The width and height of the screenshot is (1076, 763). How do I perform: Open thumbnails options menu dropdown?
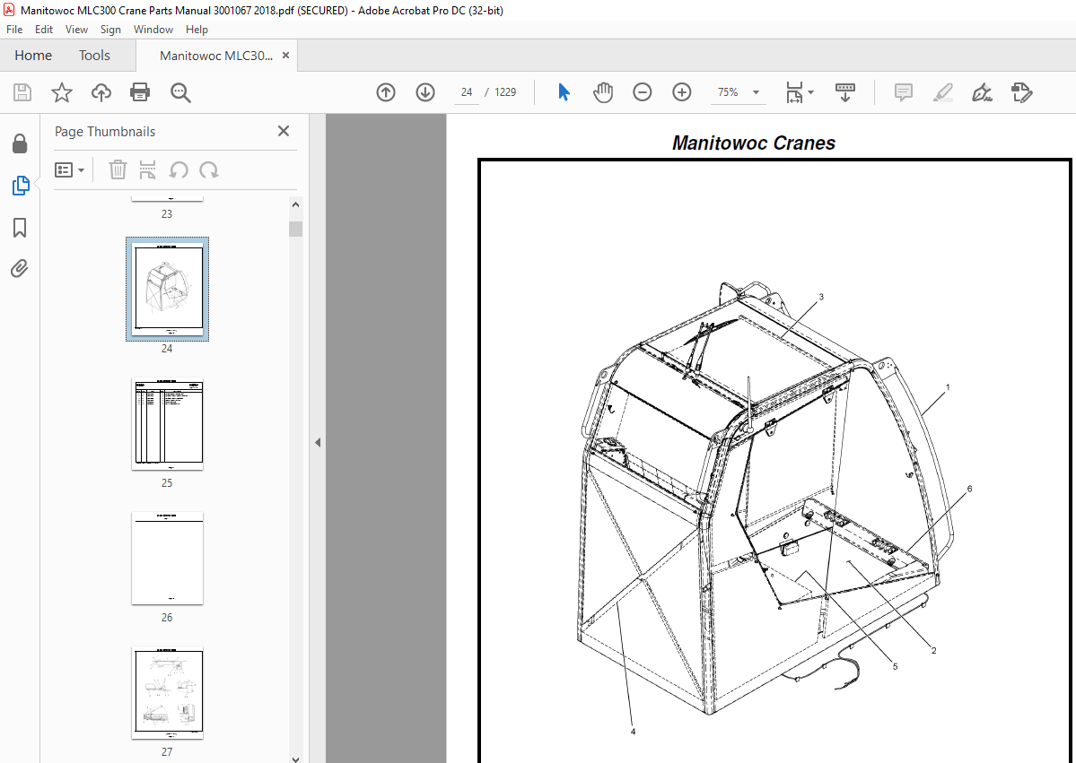point(69,169)
